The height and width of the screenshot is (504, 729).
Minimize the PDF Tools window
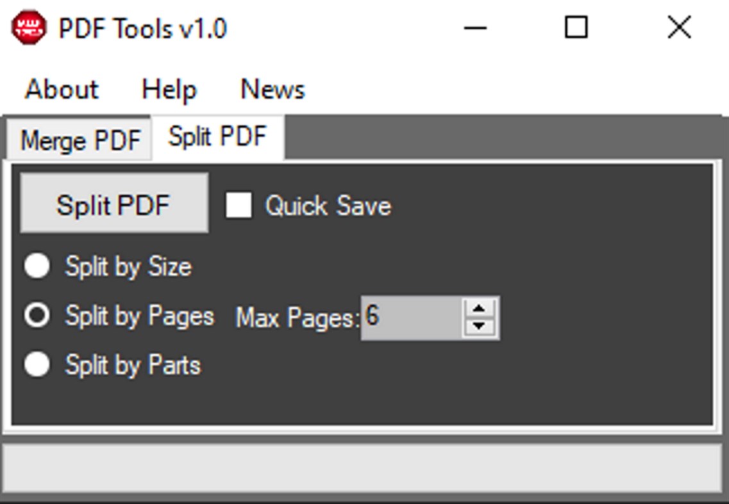tap(474, 28)
